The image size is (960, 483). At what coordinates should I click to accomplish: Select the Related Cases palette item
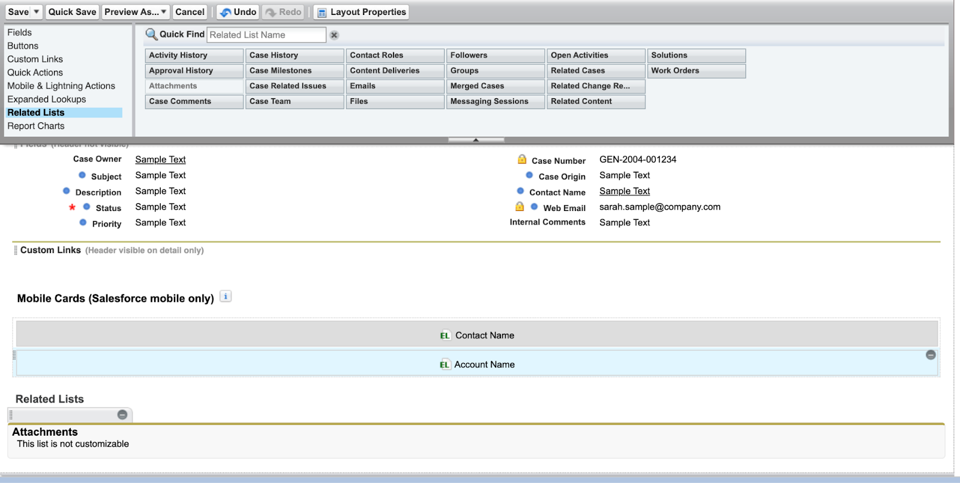596,71
